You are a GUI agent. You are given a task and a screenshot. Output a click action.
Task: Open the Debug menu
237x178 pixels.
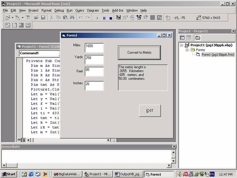coord(59,10)
